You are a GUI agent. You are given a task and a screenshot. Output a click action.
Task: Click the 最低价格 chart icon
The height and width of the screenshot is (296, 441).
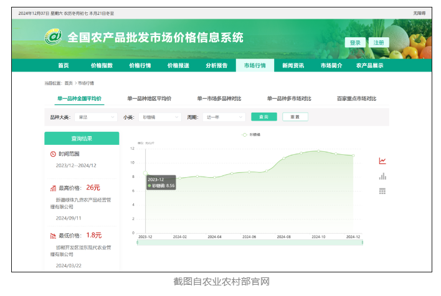click(53, 236)
